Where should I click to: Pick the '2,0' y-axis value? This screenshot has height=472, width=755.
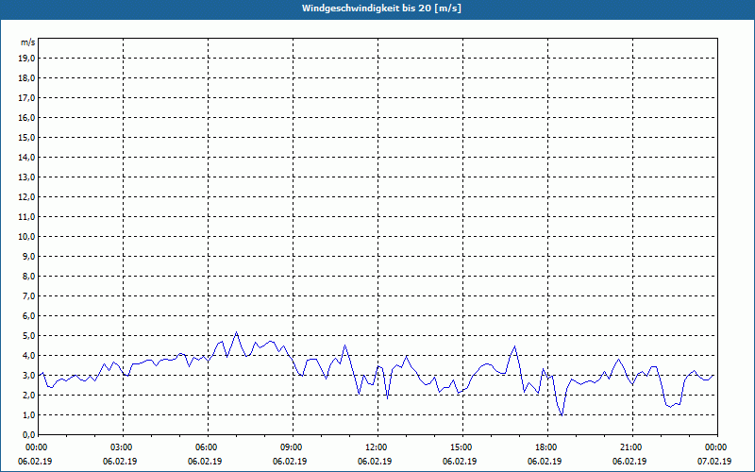[x=28, y=395]
